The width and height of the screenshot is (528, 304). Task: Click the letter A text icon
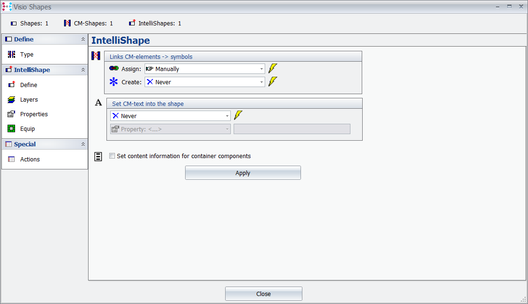98,103
